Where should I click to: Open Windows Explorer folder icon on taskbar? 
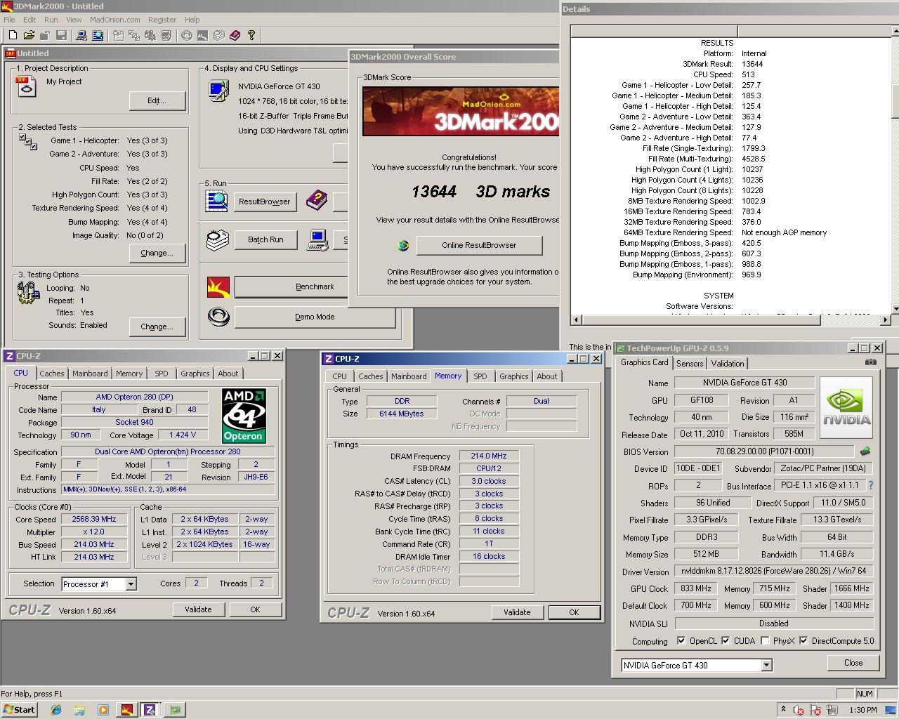[79, 710]
